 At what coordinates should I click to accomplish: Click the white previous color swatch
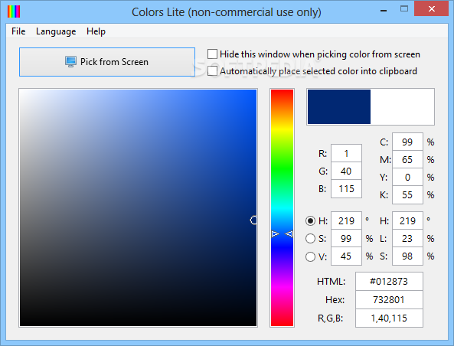(402, 107)
